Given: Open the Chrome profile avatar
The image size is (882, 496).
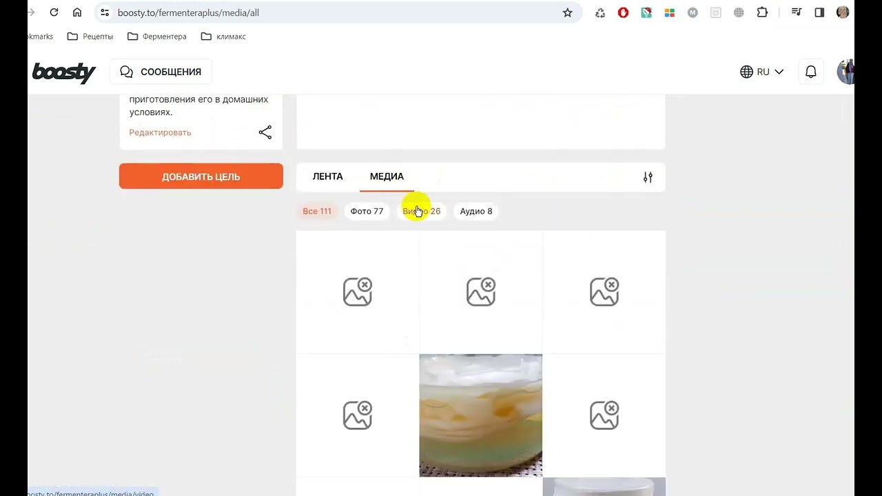Looking at the screenshot, I should [843, 12].
